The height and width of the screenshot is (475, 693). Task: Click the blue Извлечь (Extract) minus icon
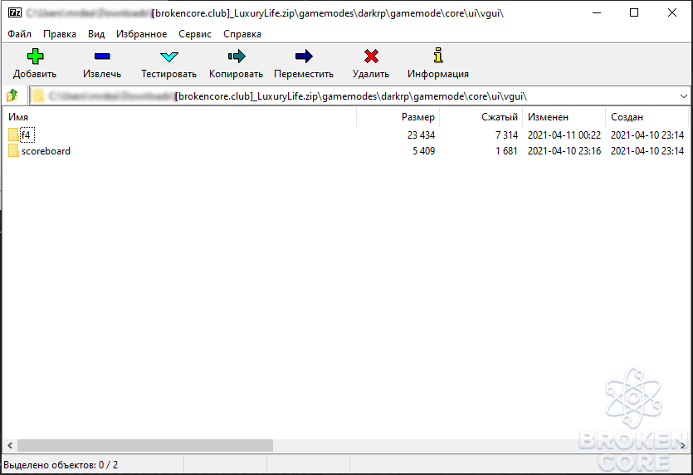coord(102,56)
